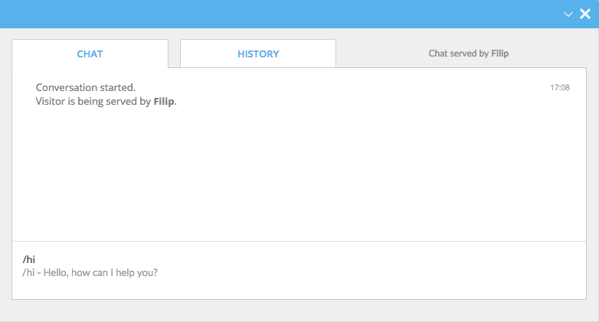Click the 17:08 message timestamp
The image size is (599, 322).
560,87
